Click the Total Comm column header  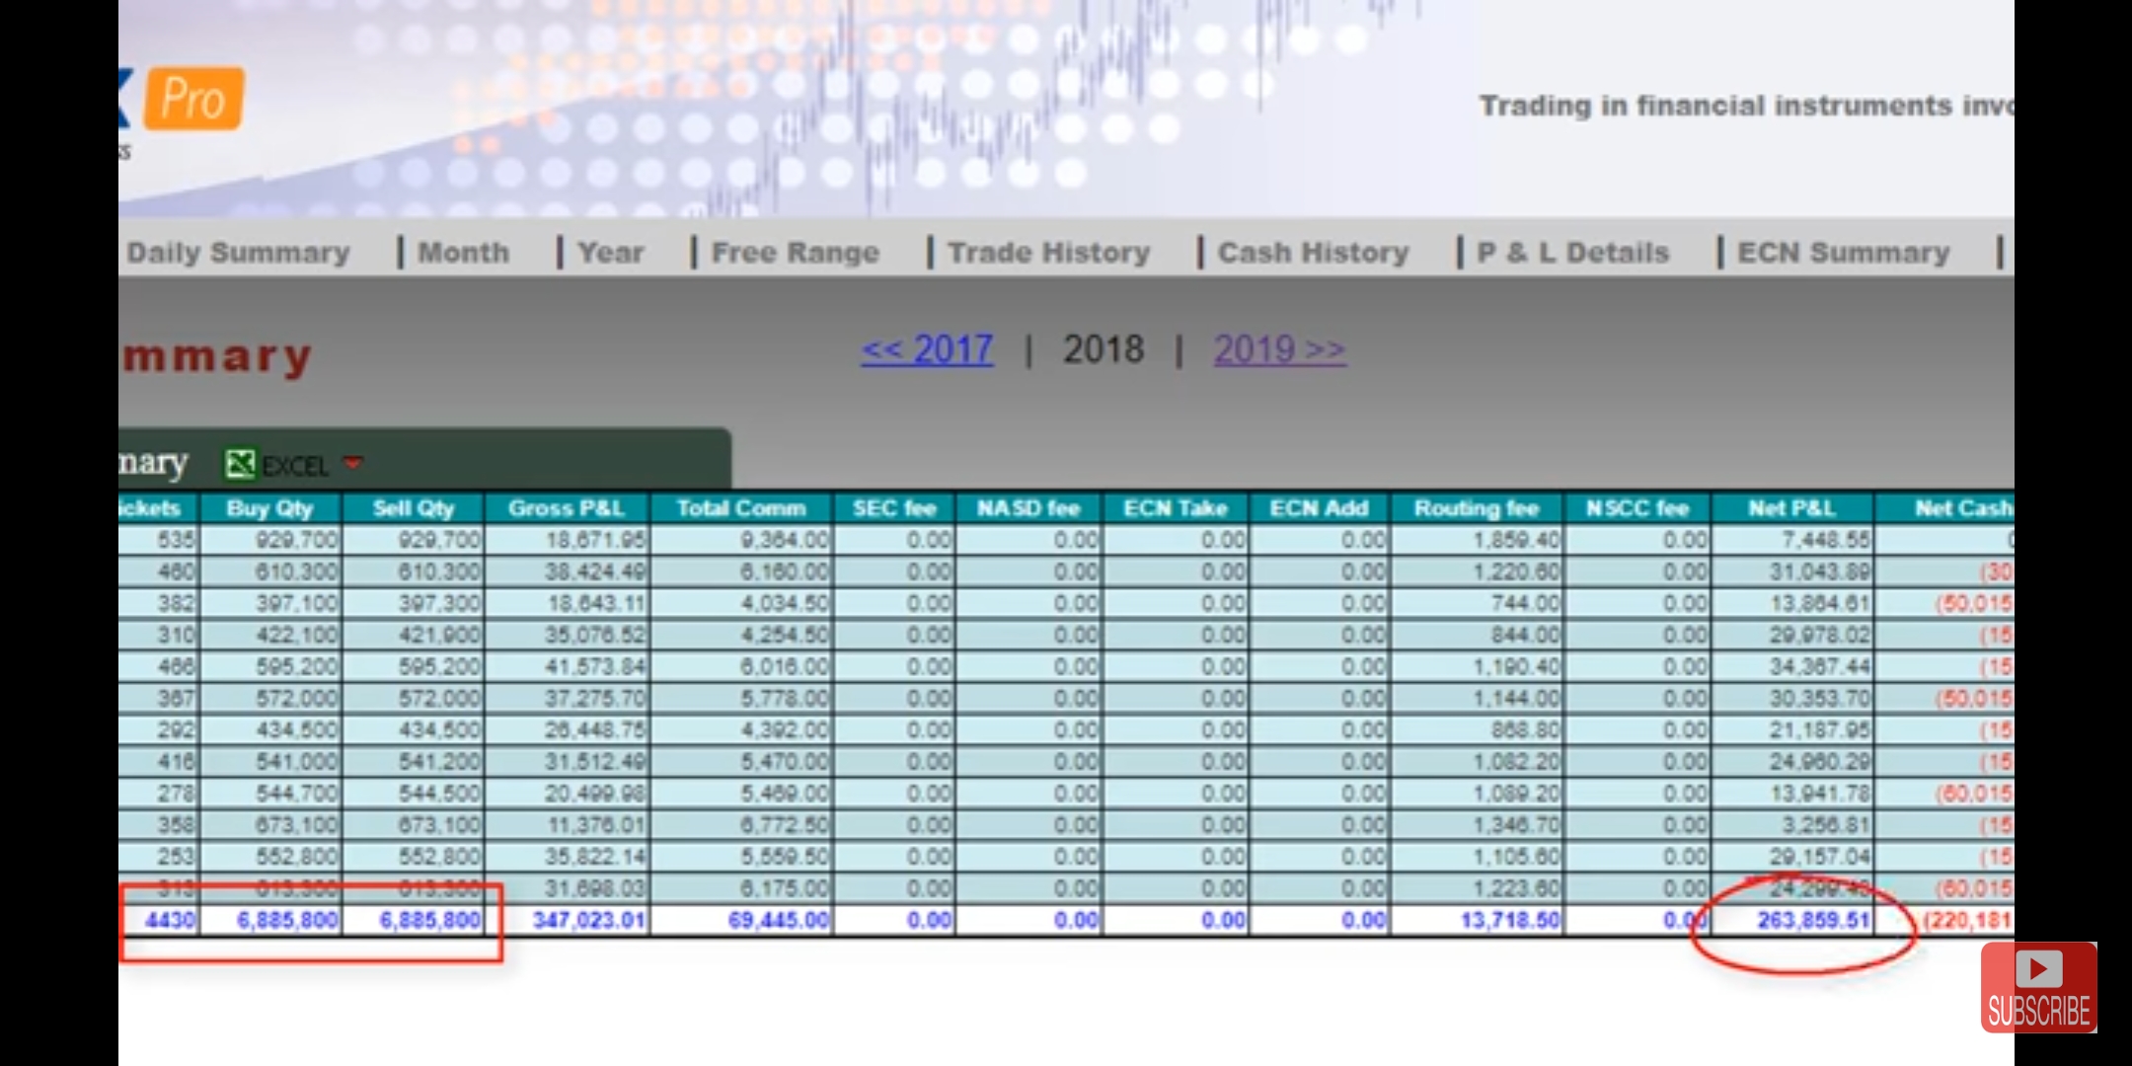point(740,508)
